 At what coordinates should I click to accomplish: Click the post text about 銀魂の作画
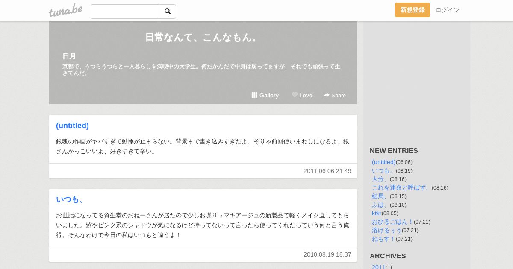point(203,146)
